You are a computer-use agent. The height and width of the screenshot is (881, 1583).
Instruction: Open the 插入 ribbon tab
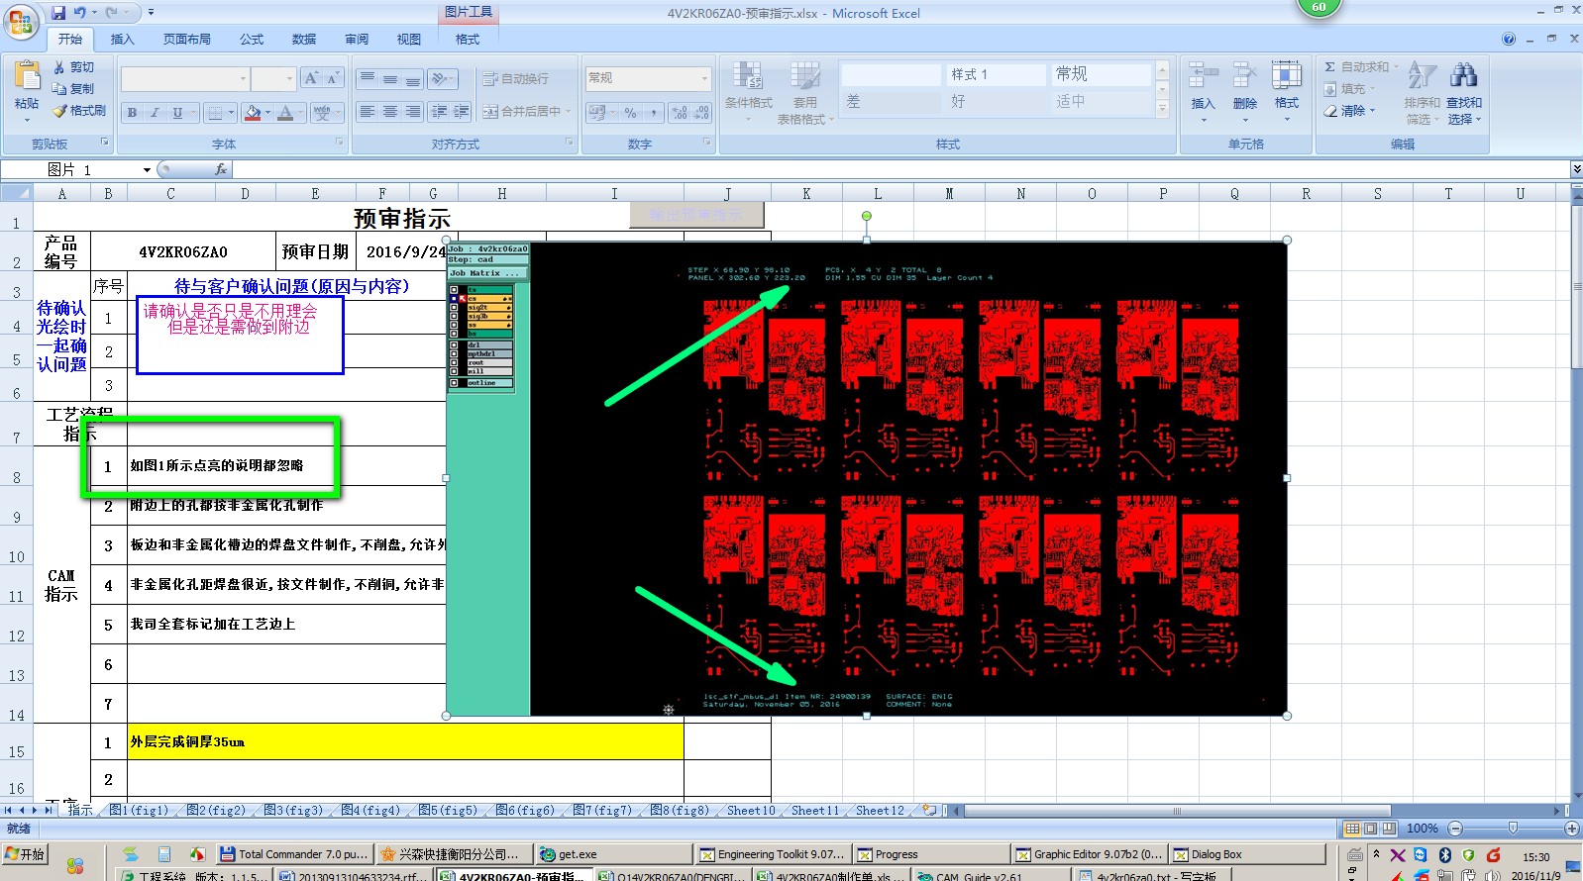[122, 39]
